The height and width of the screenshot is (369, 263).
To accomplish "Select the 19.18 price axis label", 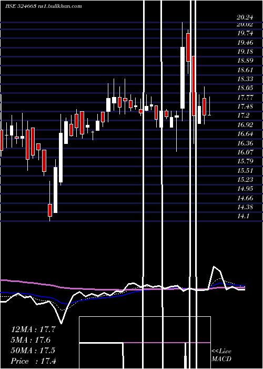I will point(245,52).
